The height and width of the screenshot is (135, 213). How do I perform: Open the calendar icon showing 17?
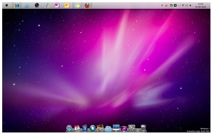pos(77,128)
